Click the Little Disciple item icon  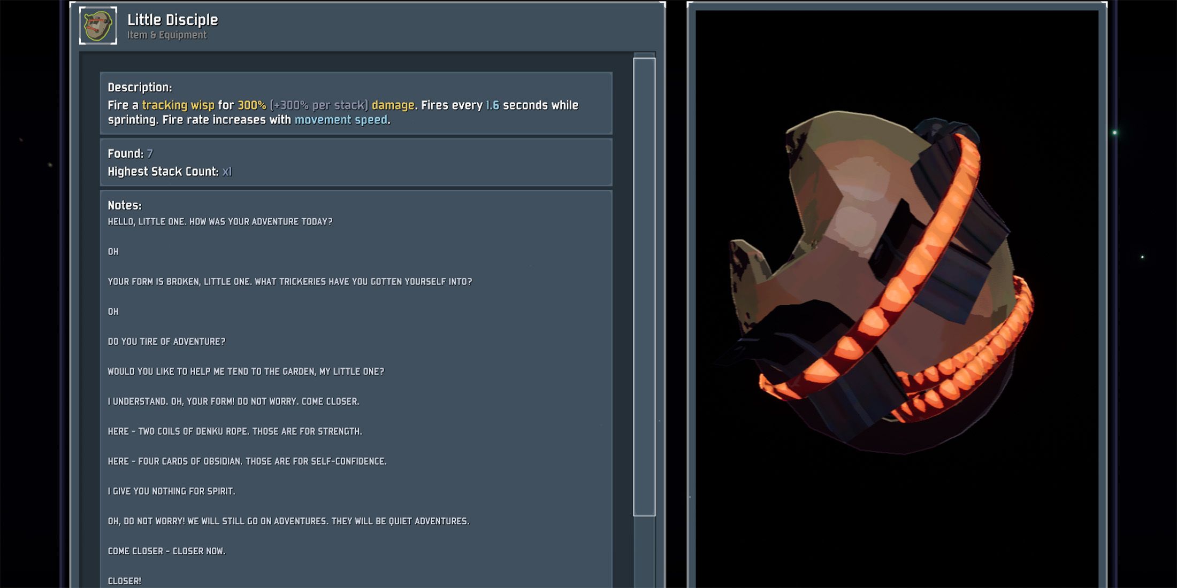click(x=98, y=25)
